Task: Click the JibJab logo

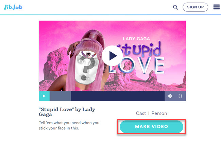Action: [13, 7]
